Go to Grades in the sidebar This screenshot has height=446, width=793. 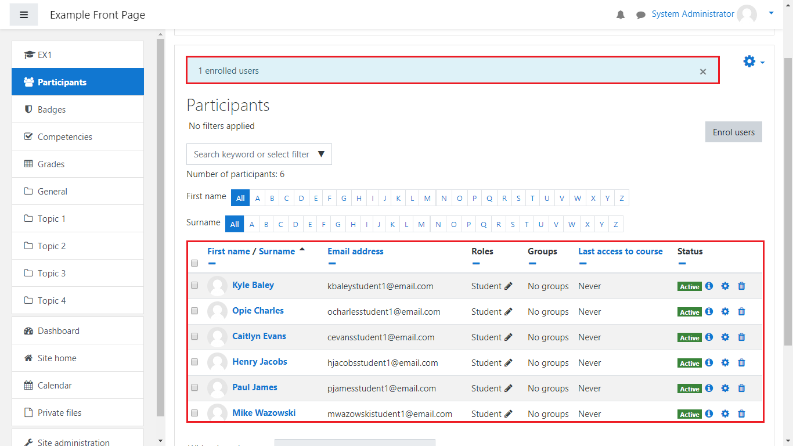[x=51, y=164]
